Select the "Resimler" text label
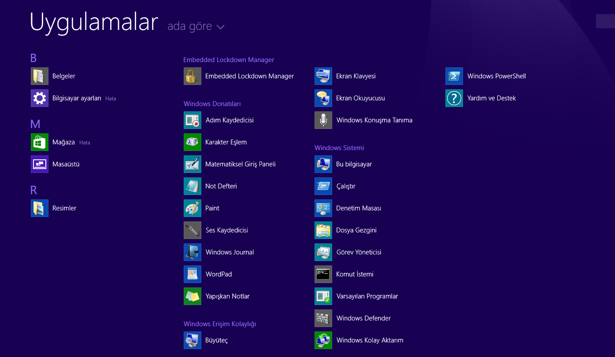 click(64, 208)
